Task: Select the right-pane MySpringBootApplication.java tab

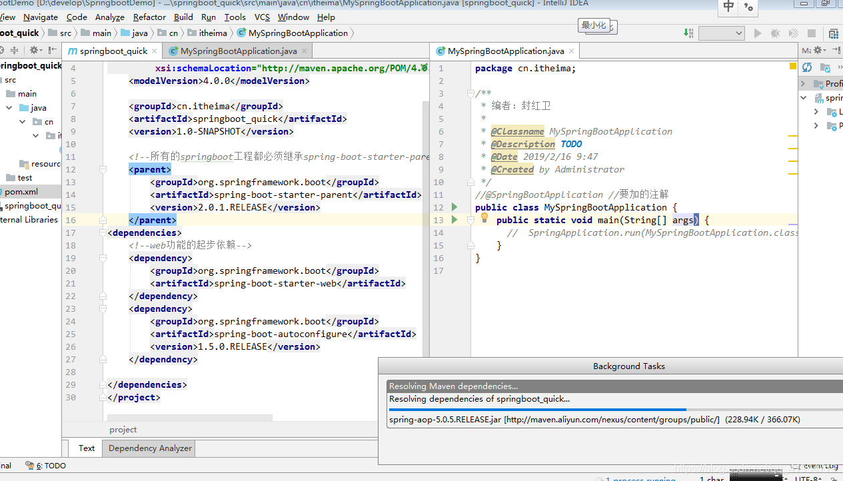Action: tap(505, 51)
